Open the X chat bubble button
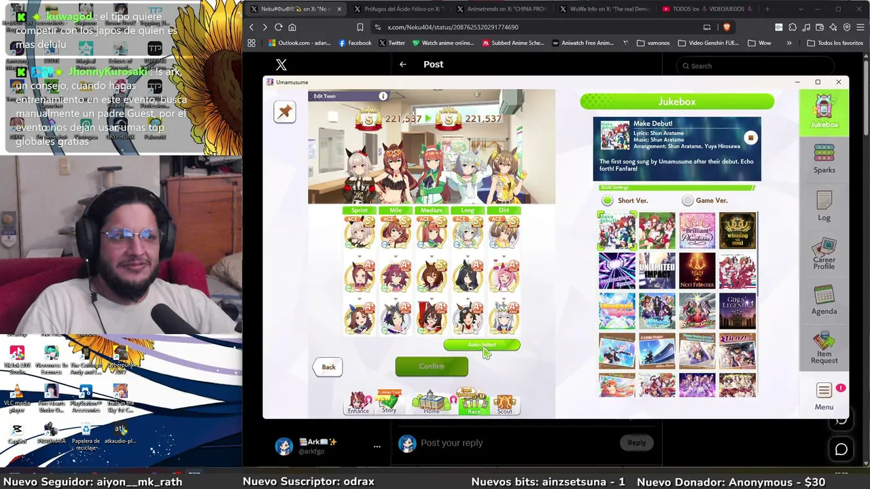This screenshot has width=870, height=489. click(x=841, y=450)
